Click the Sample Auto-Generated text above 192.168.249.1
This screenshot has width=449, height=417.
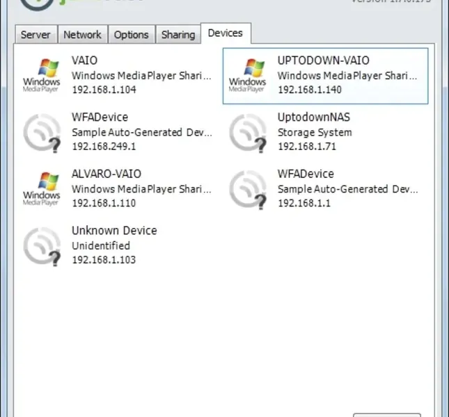pos(142,133)
